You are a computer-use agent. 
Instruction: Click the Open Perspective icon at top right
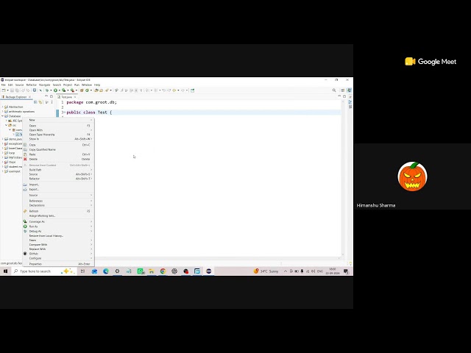click(343, 90)
